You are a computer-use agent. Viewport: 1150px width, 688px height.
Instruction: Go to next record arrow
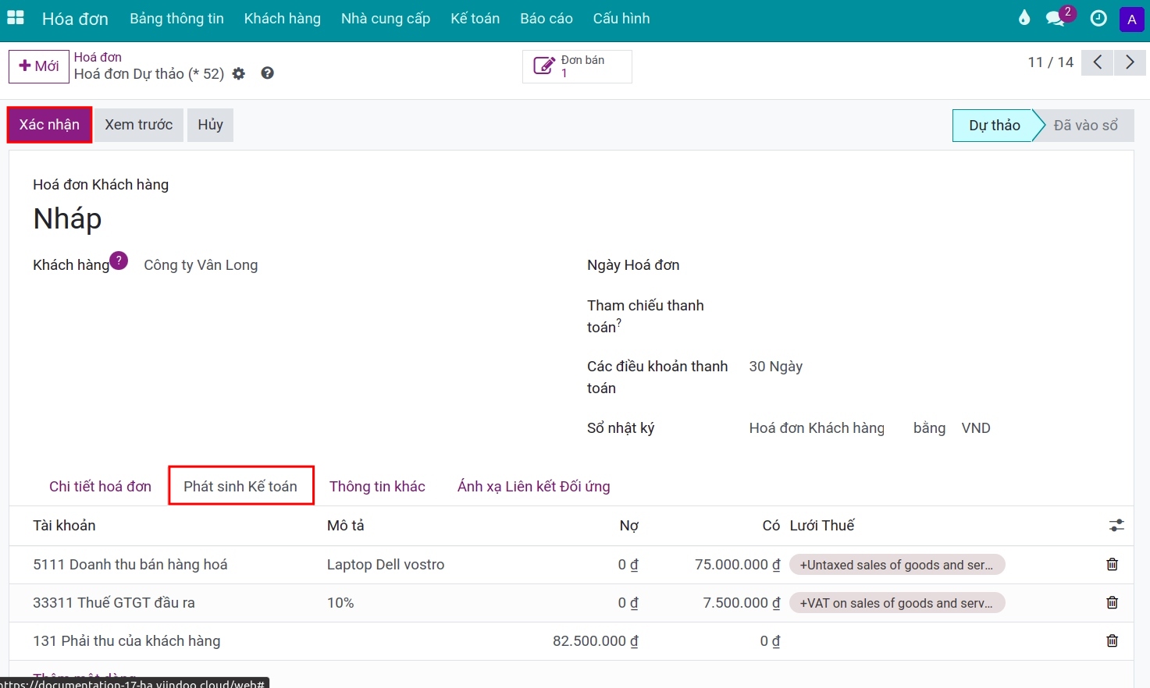(1130, 62)
